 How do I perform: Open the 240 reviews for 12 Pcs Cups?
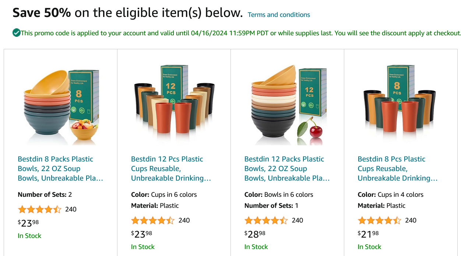pos(184,220)
